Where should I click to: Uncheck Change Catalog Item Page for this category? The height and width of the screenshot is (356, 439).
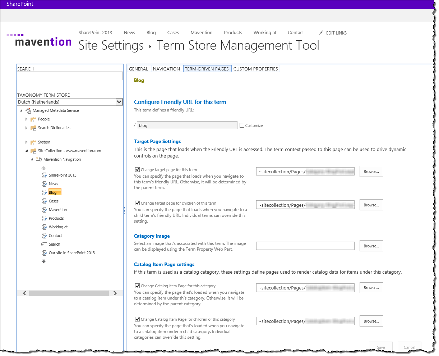pyautogui.click(x=137, y=286)
